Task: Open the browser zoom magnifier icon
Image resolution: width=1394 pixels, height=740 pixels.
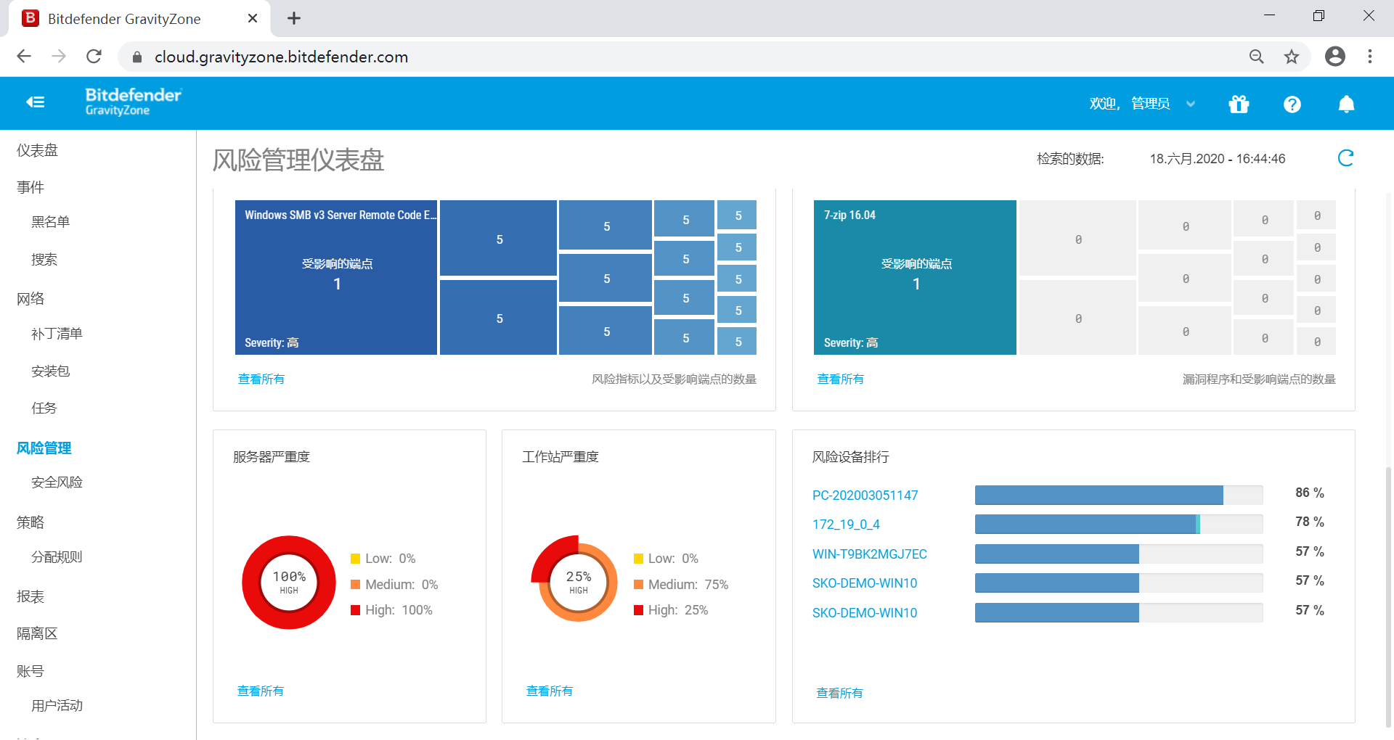Action: tap(1257, 57)
